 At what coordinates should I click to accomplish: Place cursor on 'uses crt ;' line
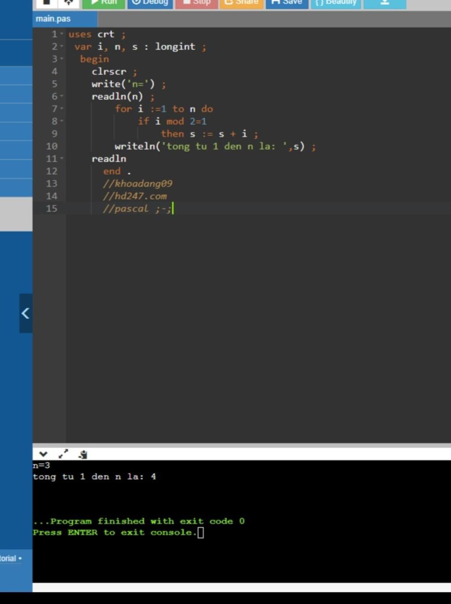pyautogui.click(x=97, y=34)
